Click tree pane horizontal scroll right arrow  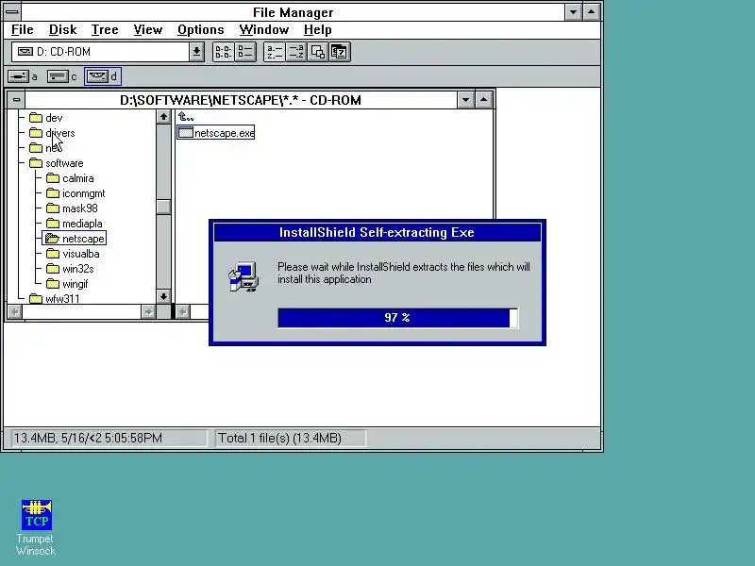point(148,312)
